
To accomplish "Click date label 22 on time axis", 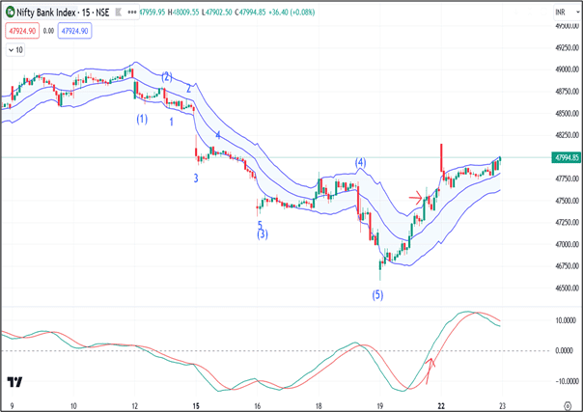I will pyautogui.click(x=441, y=405).
